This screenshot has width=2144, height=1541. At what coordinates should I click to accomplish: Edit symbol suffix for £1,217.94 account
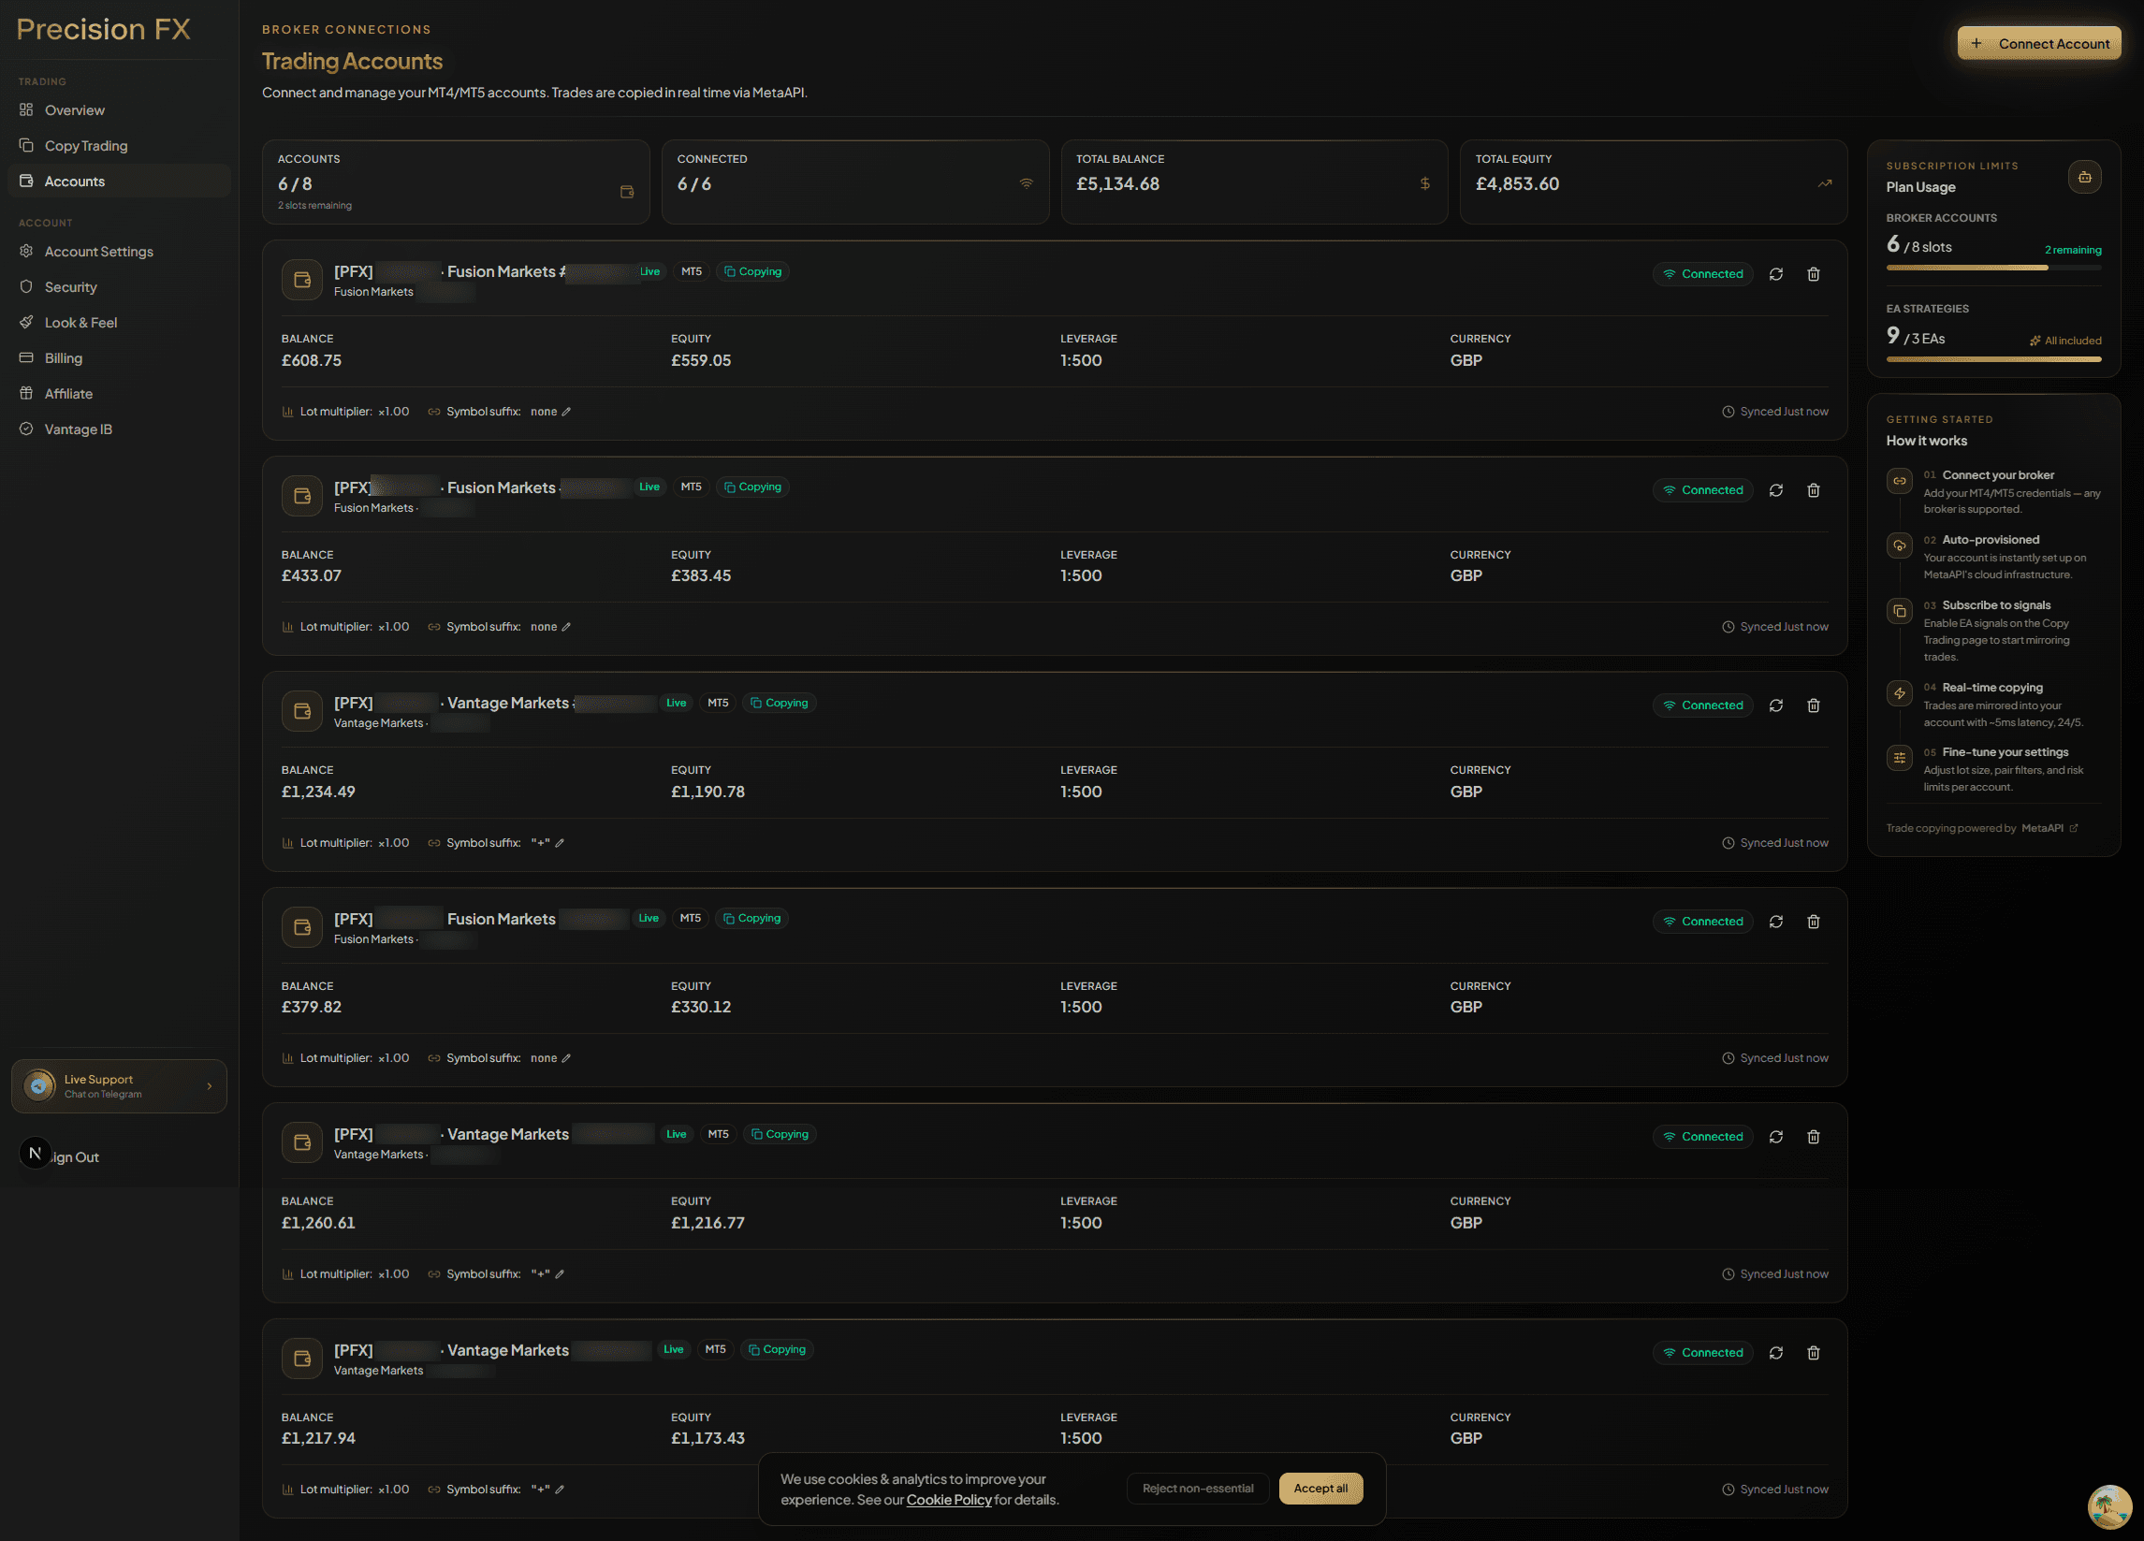[560, 1489]
